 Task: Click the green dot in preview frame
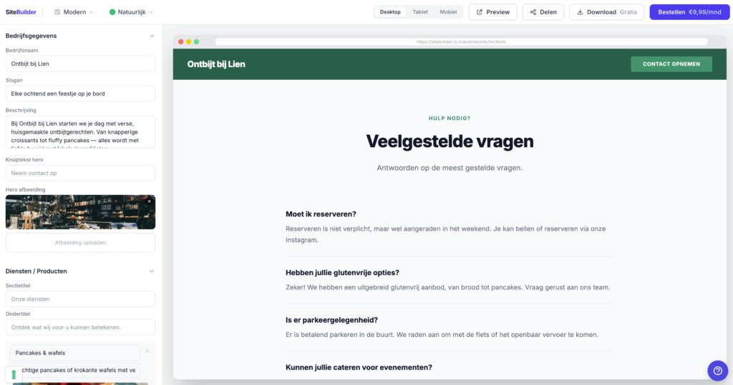tap(196, 41)
